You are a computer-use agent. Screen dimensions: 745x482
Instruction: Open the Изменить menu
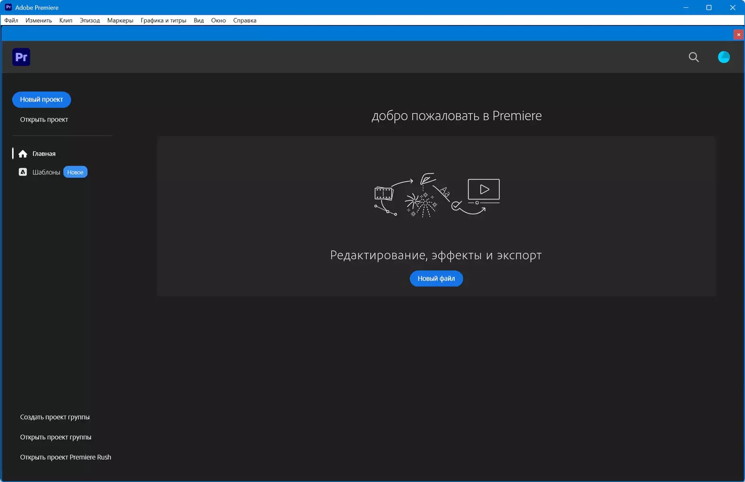pyautogui.click(x=39, y=20)
